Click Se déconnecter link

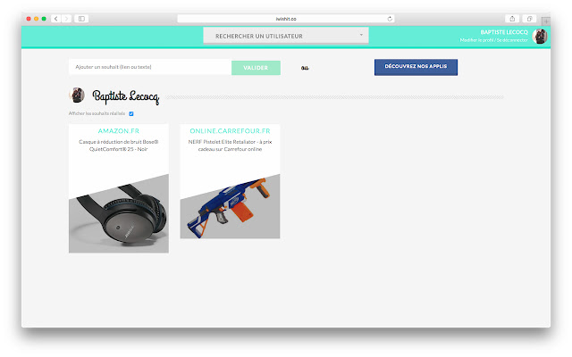(x=512, y=40)
